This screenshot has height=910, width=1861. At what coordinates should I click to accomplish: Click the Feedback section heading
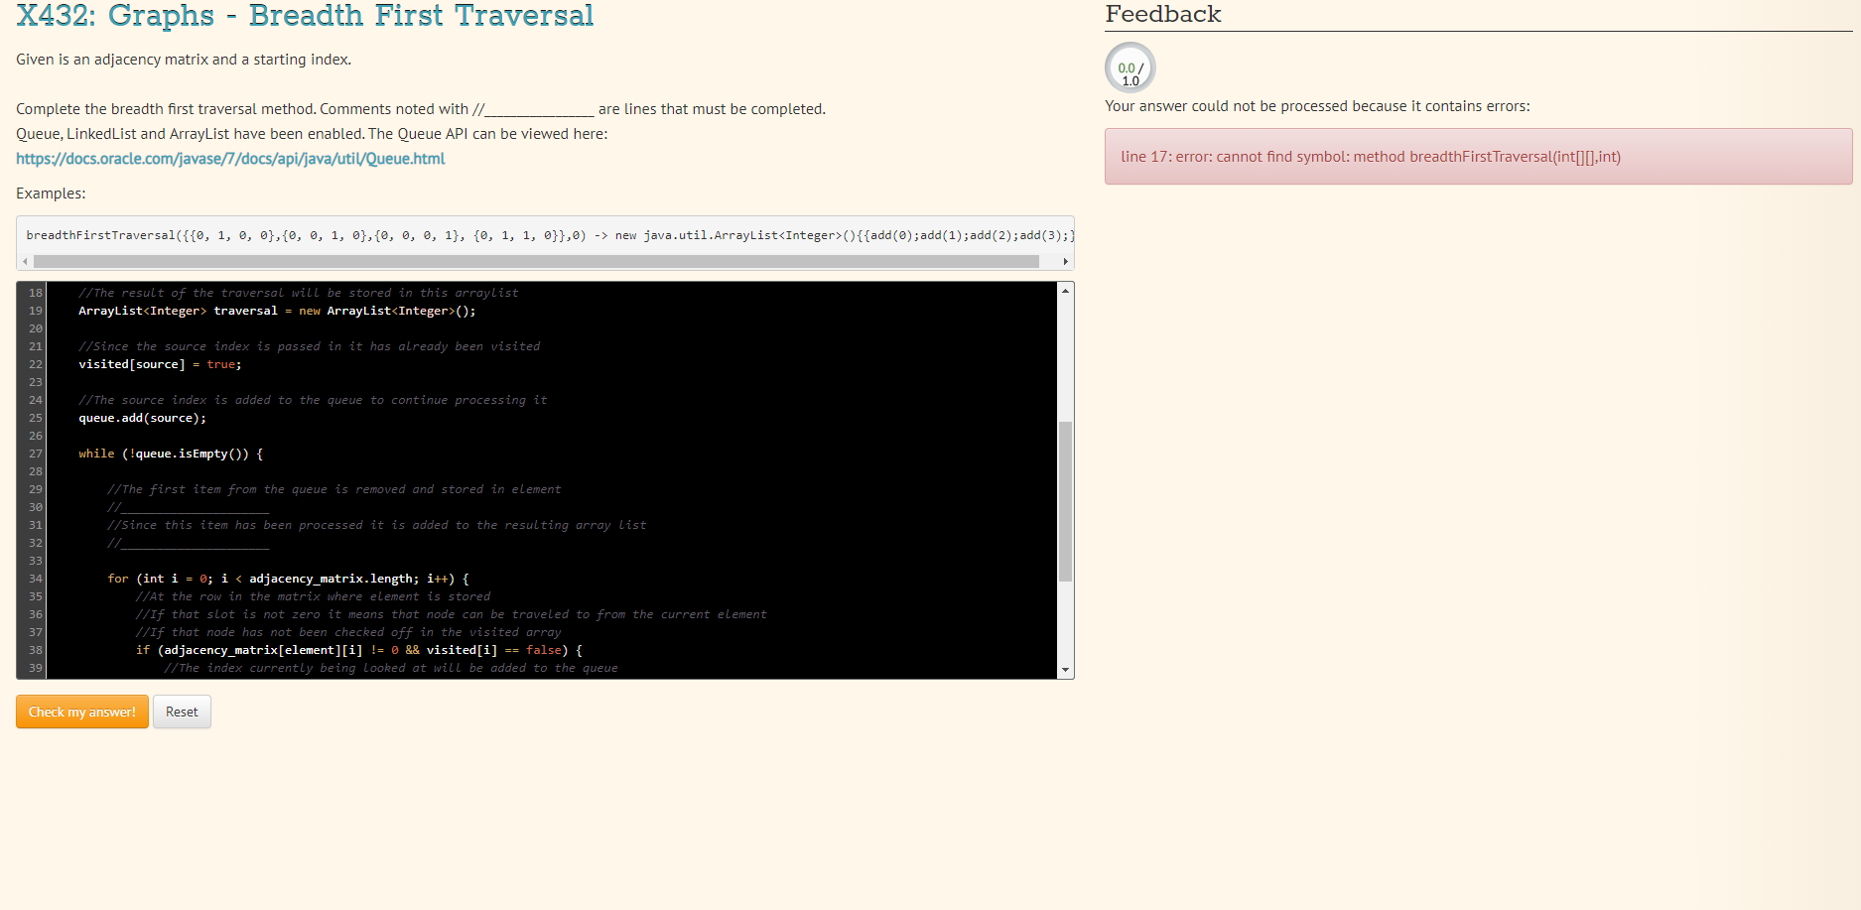coord(1162,14)
